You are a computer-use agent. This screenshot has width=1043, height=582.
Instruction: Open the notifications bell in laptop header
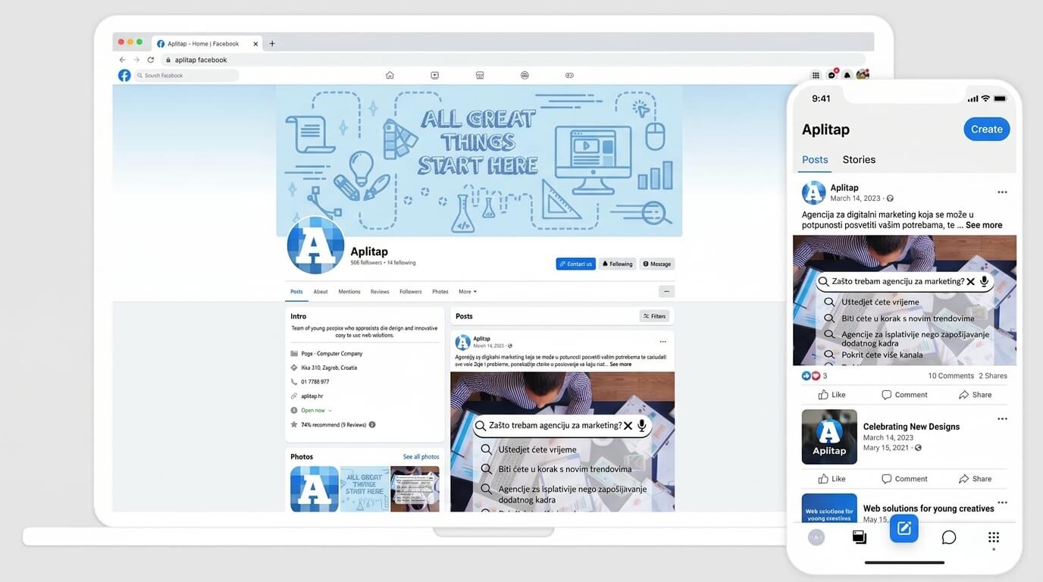[847, 75]
